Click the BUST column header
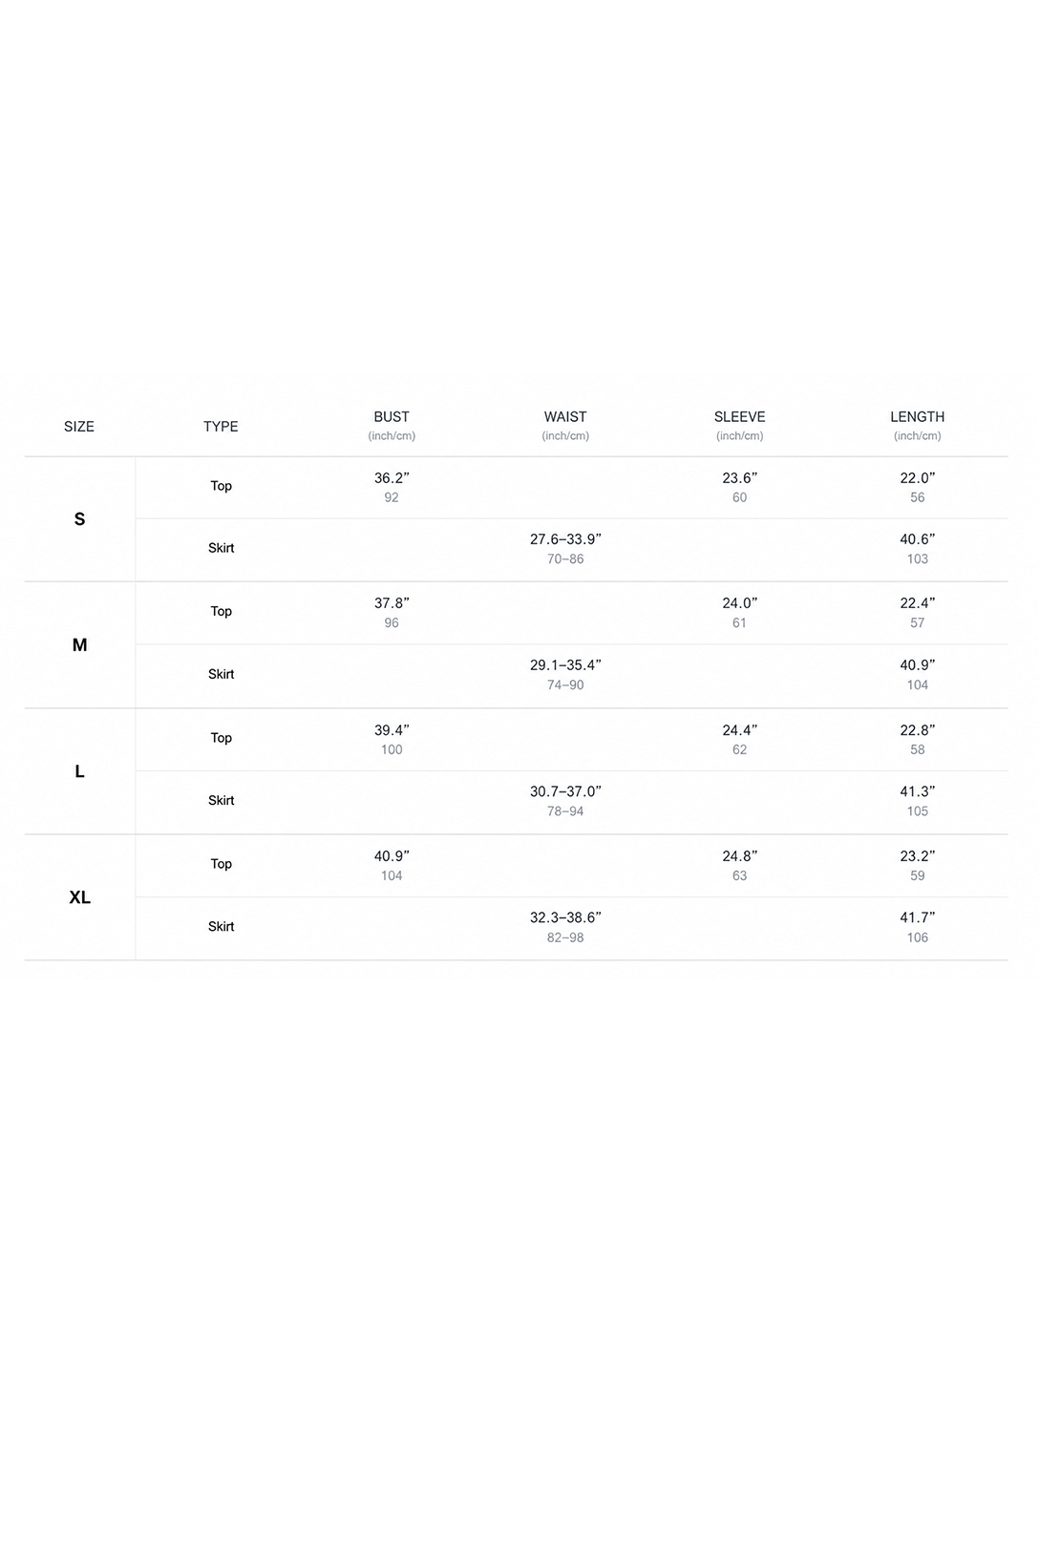1039x1558 pixels. 392,417
